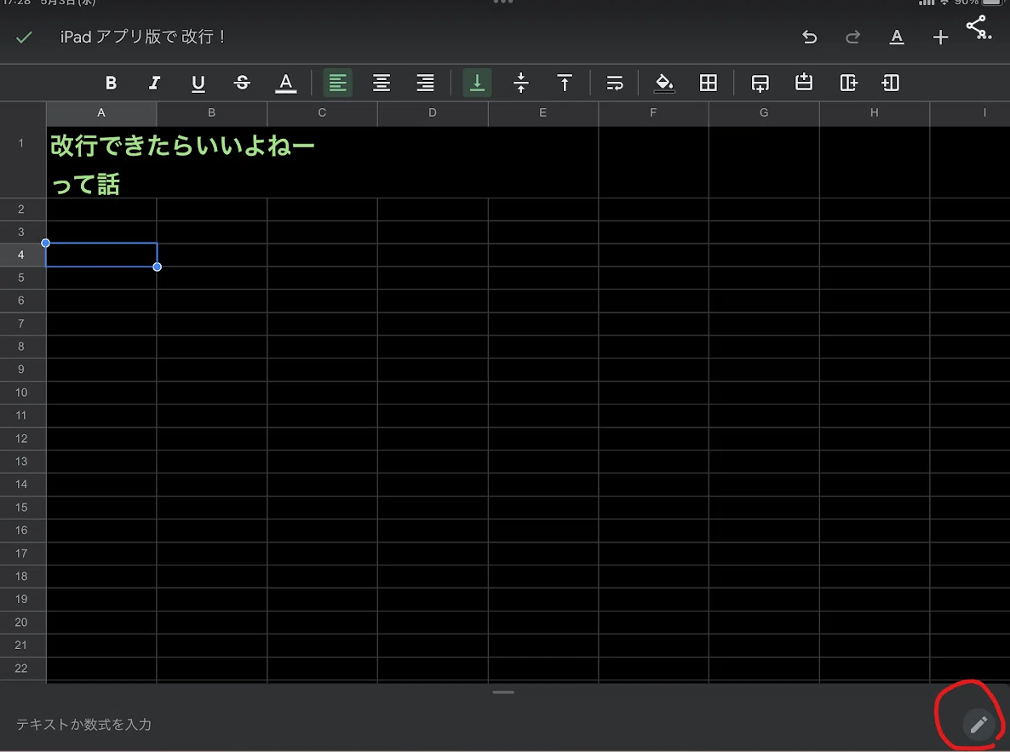Screen dimensions: 1010x752
Task: Open the cell fill color picker
Action: [664, 83]
